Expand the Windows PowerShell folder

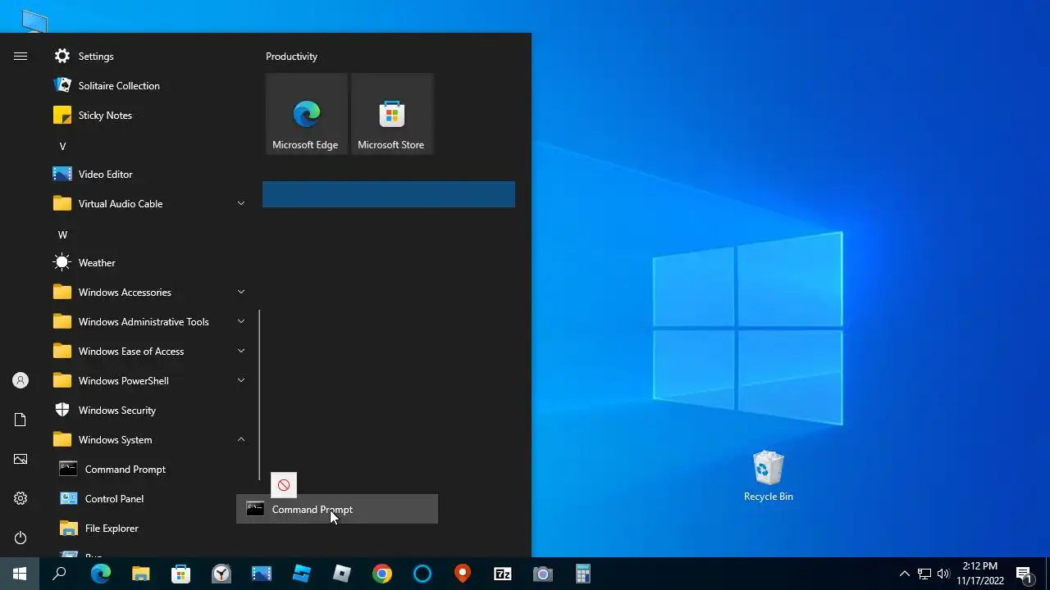coord(149,381)
